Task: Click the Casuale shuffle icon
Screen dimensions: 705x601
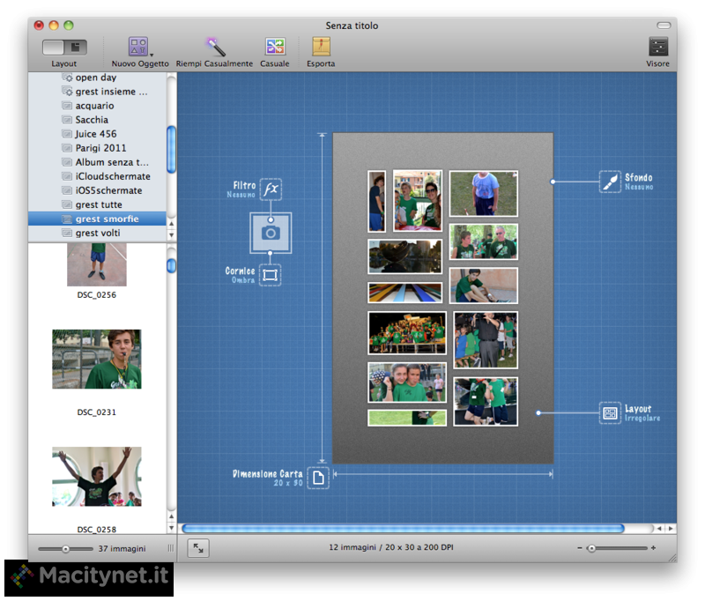Action: coord(275,47)
